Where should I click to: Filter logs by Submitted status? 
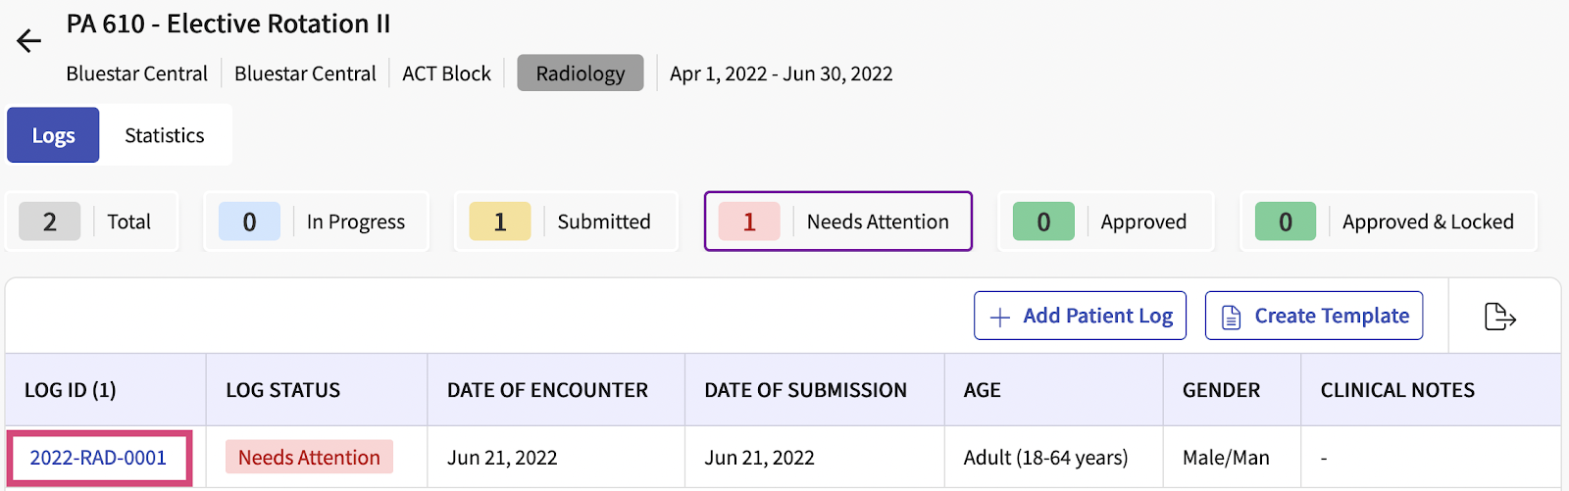tap(566, 221)
